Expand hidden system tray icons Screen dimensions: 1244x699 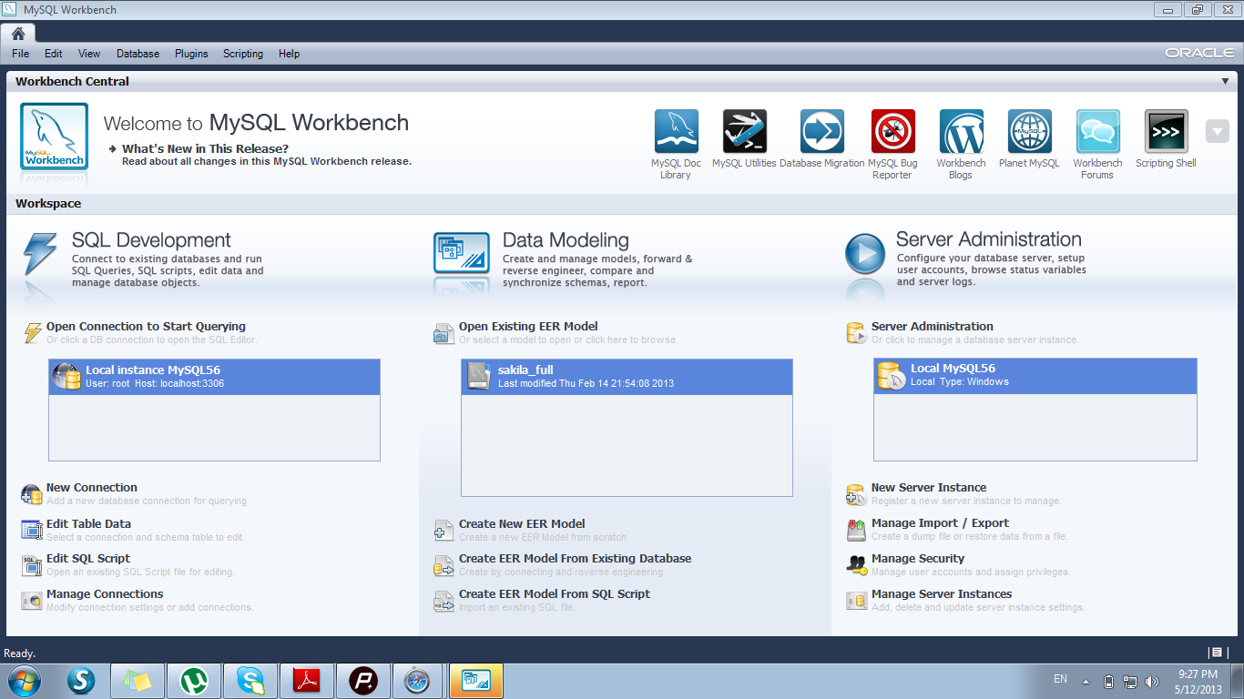pyautogui.click(x=1084, y=680)
